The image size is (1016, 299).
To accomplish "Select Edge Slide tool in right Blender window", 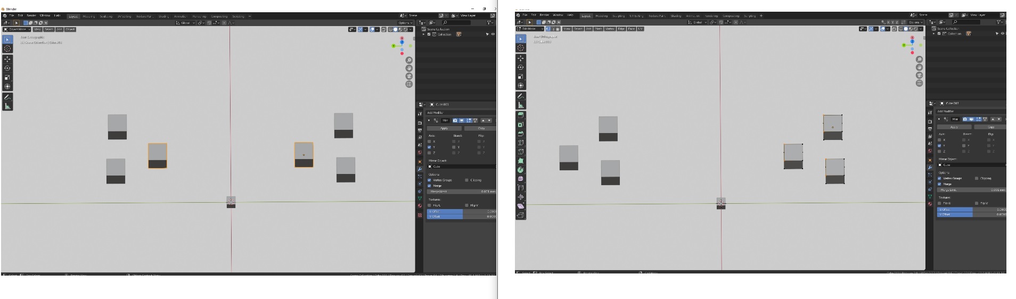I will tap(521, 187).
